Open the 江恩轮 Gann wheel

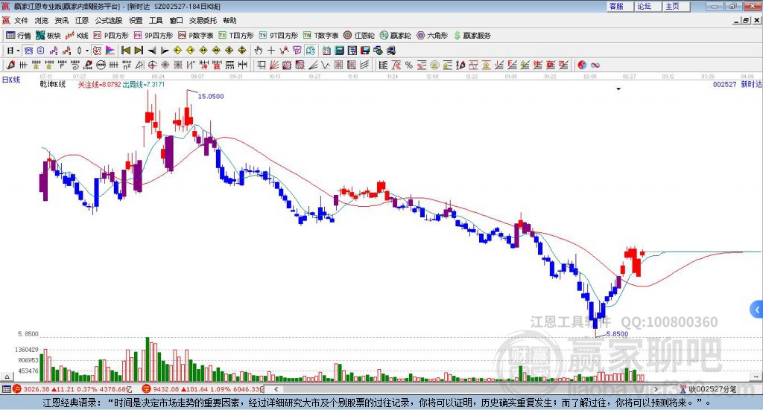coord(359,36)
